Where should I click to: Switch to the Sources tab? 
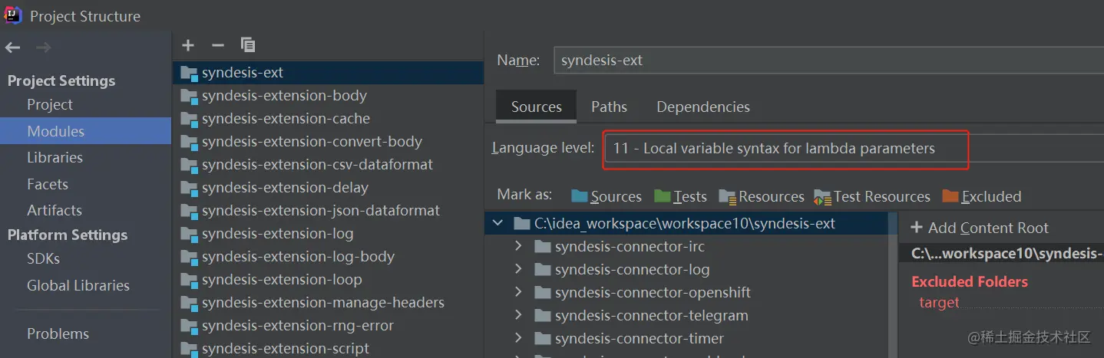point(537,107)
